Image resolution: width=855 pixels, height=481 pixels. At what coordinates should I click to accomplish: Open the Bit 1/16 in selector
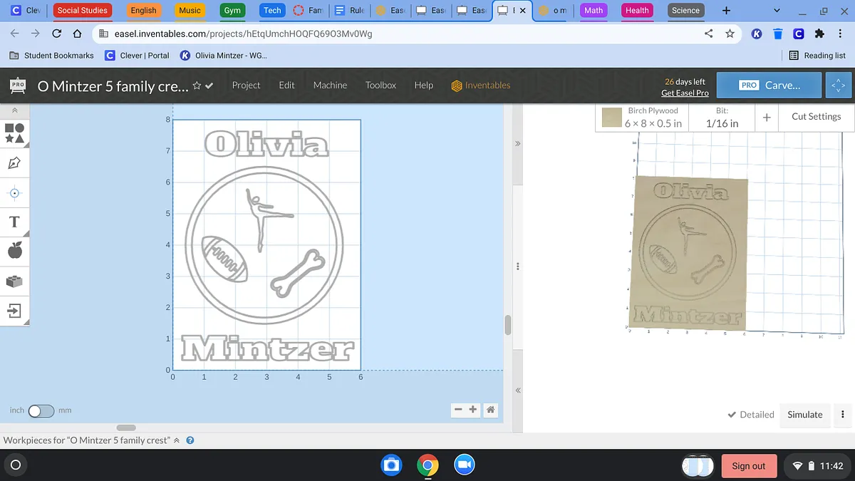pyautogui.click(x=722, y=118)
